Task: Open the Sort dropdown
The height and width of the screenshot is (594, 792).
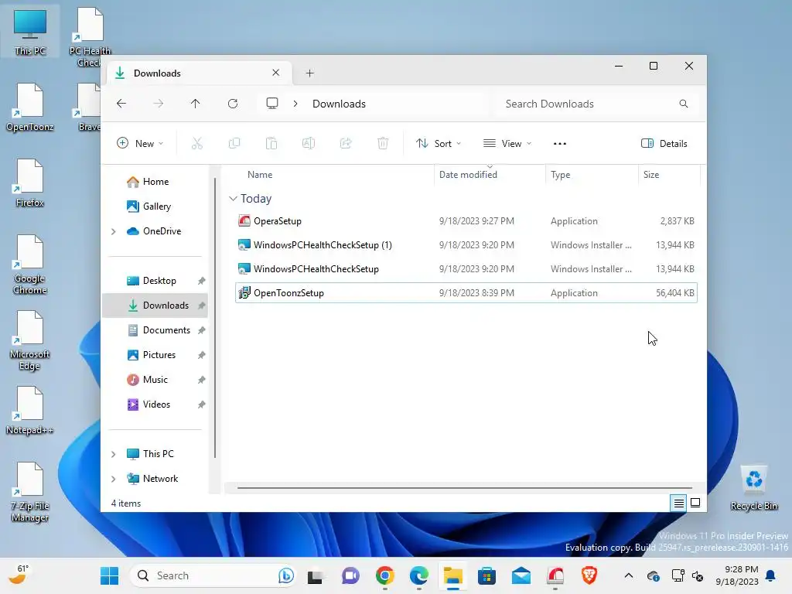Action: (x=439, y=143)
